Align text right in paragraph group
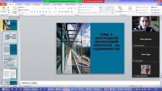The height and width of the screenshot is (91, 162). pyautogui.click(x=65, y=12)
